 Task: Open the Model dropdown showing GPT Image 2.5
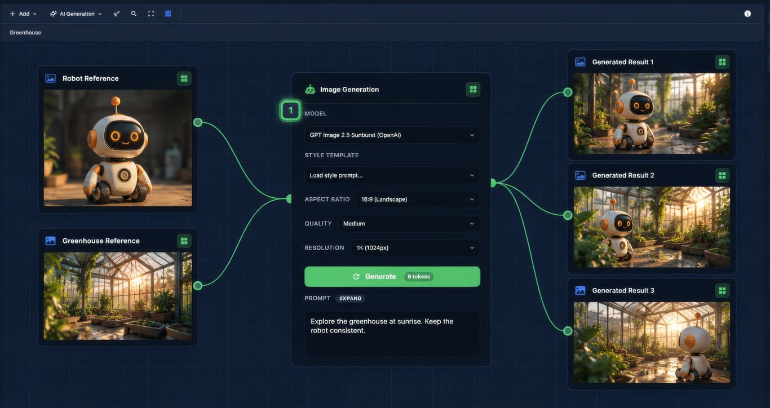[392, 135]
